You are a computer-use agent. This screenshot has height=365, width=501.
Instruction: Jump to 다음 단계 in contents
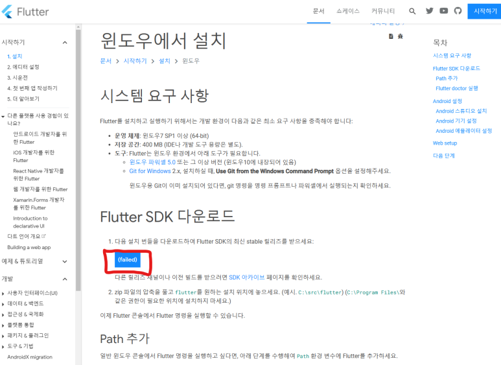click(x=443, y=156)
